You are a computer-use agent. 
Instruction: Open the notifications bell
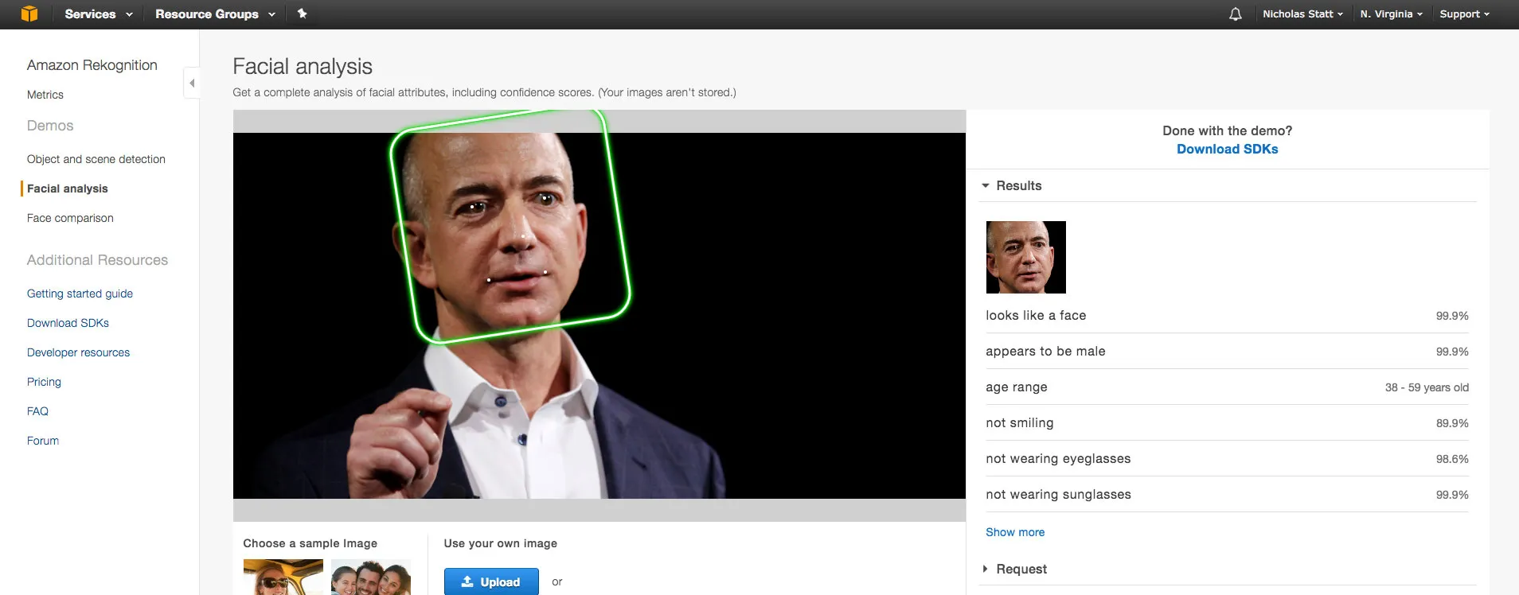click(1235, 14)
